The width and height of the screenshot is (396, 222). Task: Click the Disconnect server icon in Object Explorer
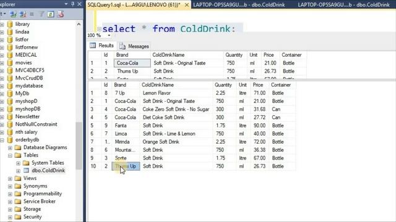pos(23,14)
